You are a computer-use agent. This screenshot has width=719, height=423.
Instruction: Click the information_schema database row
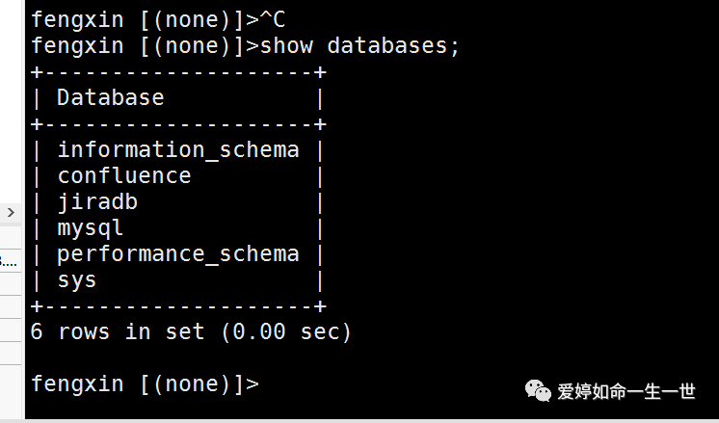(x=178, y=150)
